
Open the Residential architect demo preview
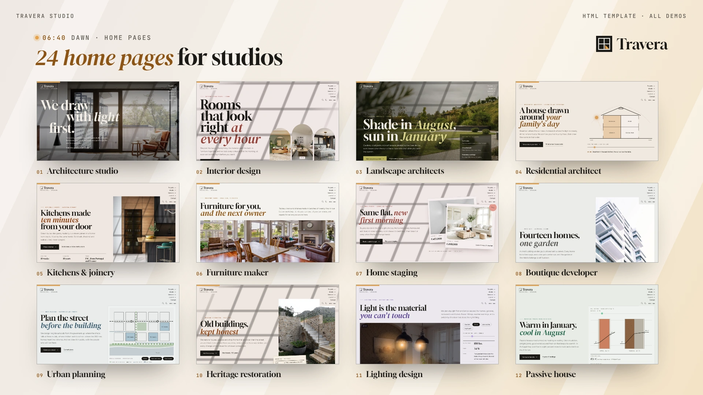587,121
